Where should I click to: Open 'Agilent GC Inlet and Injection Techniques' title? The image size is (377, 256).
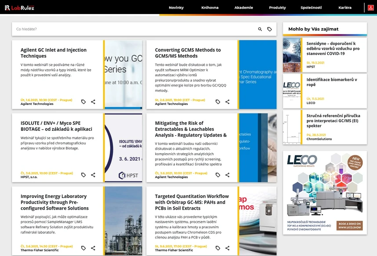[x=53, y=53]
